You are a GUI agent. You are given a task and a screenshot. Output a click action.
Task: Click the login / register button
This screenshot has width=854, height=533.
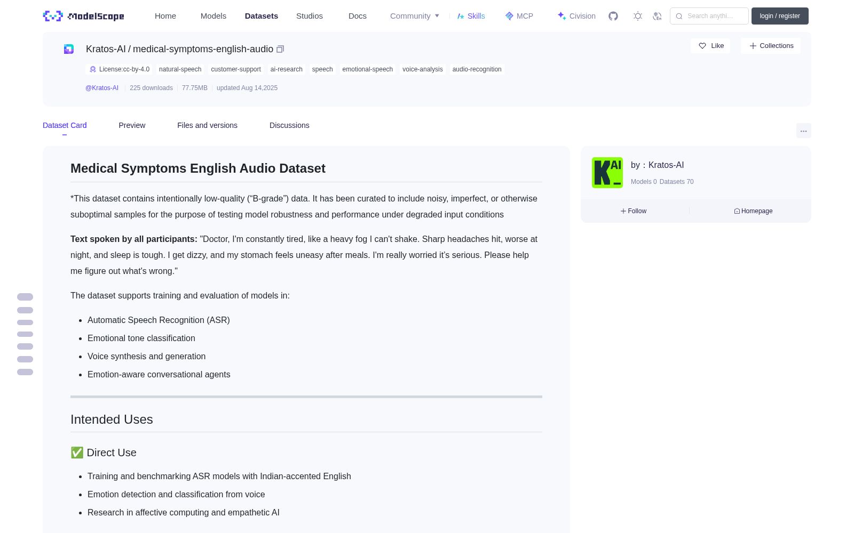pos(780,16)
